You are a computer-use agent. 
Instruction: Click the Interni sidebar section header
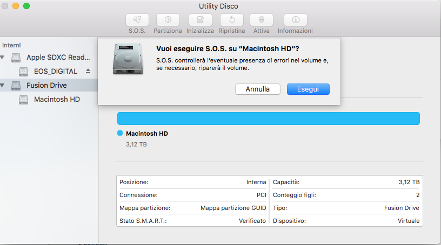pos(11,45)
